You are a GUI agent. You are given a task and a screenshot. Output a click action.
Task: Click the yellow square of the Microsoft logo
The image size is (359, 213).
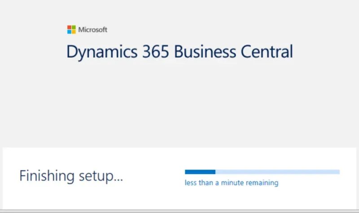coord(74,32)
